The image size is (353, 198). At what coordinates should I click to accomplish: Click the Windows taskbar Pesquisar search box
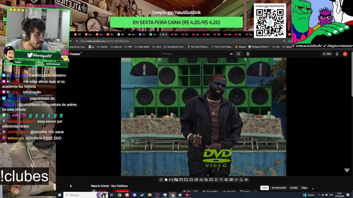point(85,195)
